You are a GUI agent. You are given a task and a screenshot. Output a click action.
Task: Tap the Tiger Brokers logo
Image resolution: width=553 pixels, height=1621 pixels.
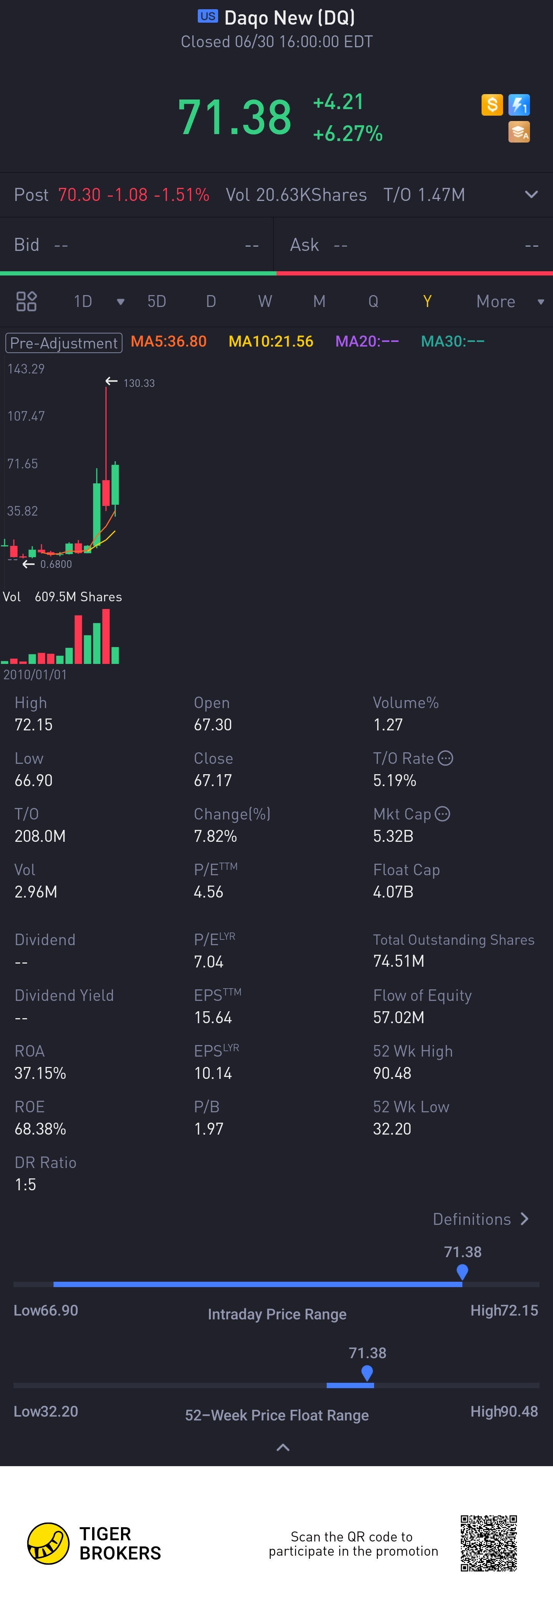click(x=48, y=1543)
